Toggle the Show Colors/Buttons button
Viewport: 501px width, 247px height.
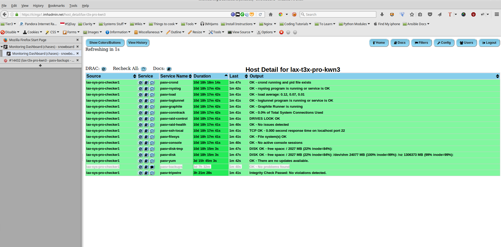105,43
